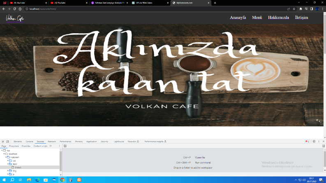326x183 pixels.
Task: Collapse the top frame tree node
Action: [2, 151]
